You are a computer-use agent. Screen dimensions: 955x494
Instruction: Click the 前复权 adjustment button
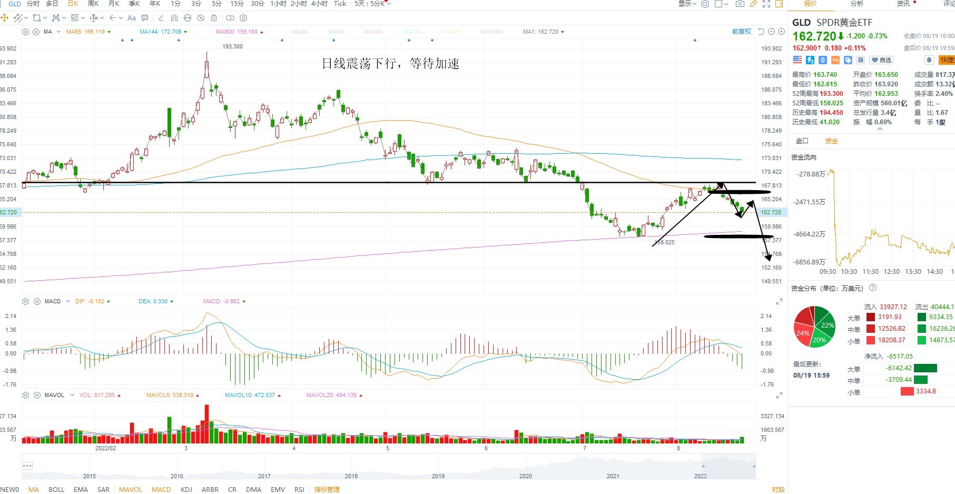pyautogui.click(x=742, y=32)
